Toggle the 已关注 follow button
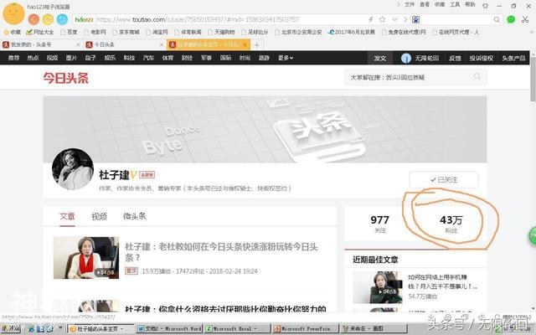The width and height of the screenshot is (536, 335). (x=444, y=180)
